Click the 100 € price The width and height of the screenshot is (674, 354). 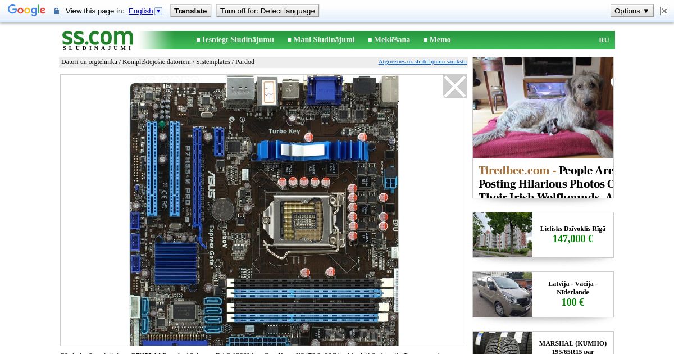pos(573,302)
